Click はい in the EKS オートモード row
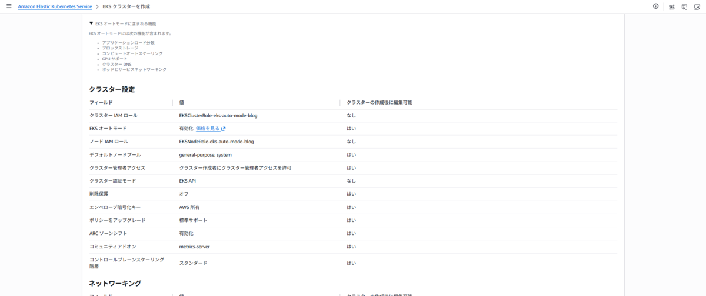 tap(351, 128)
